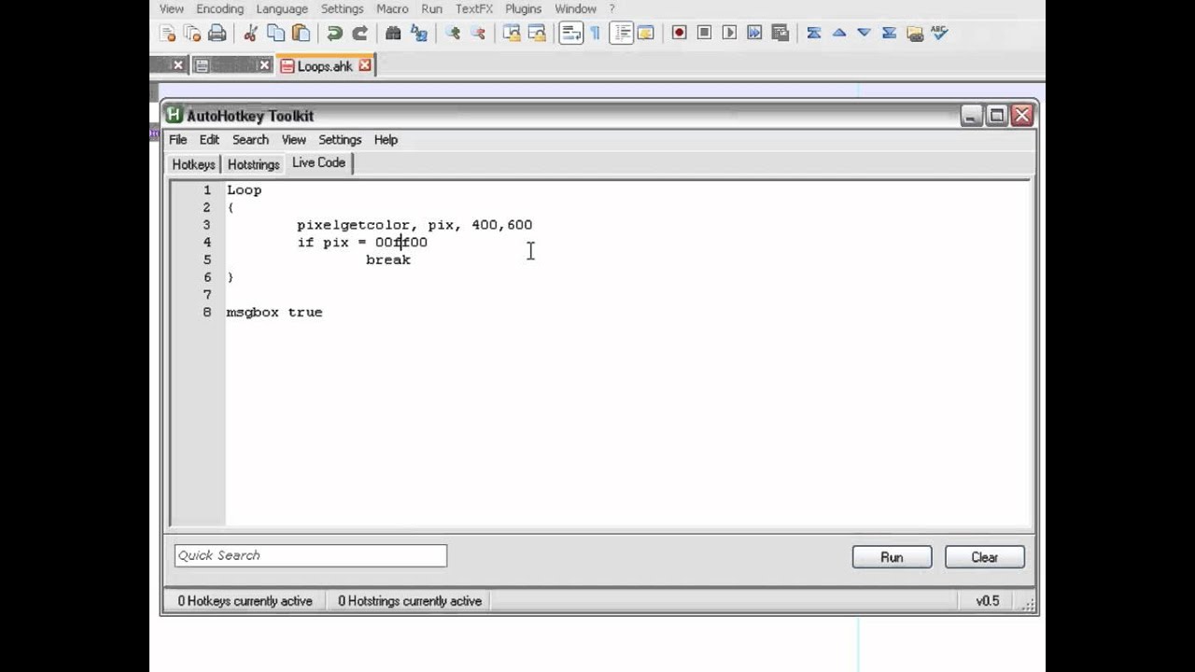Click the Playback macro icon

730,34
